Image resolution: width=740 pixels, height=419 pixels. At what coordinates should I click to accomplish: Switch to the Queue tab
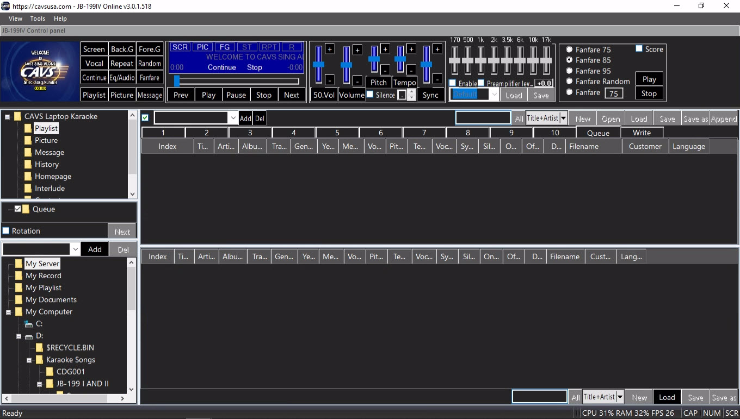coord(598,133)
